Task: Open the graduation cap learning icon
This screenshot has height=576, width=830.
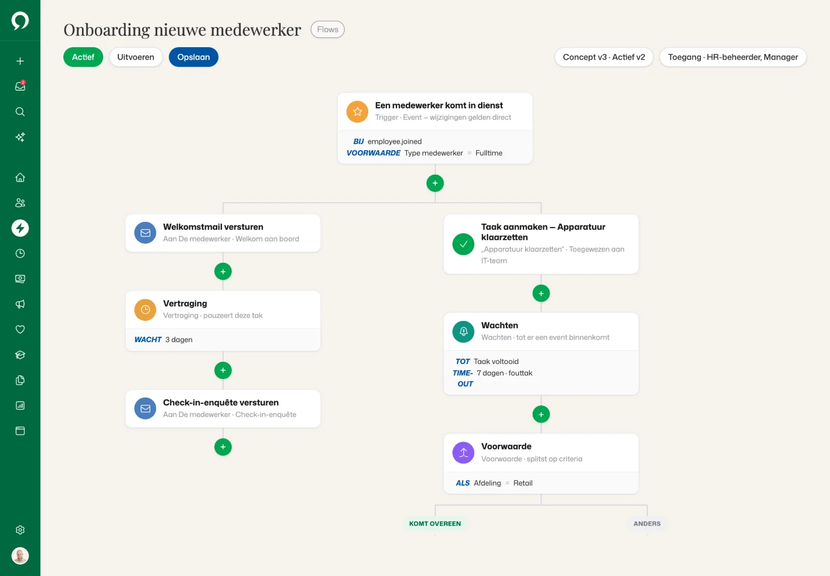Action: point(20,355)
